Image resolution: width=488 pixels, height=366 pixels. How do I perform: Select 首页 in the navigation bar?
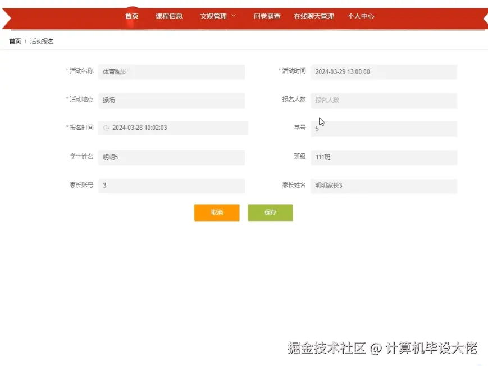(x=132, y=16)
